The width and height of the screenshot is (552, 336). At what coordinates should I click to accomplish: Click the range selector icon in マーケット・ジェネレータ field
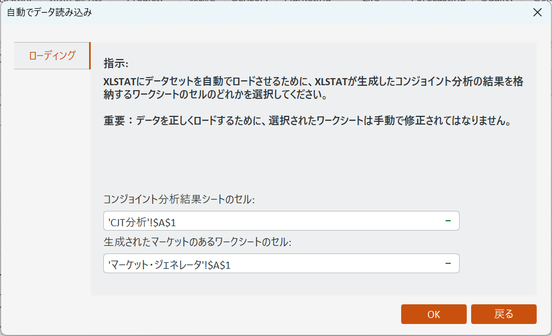coord(448,263)
